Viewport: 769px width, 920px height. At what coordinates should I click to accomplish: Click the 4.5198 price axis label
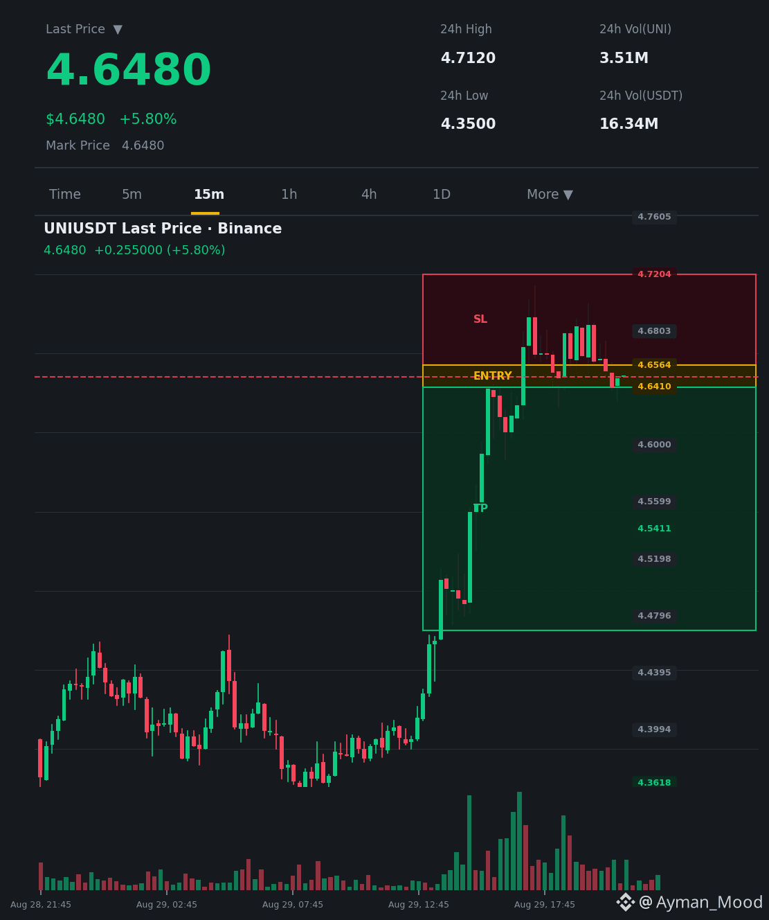(654, 559)
